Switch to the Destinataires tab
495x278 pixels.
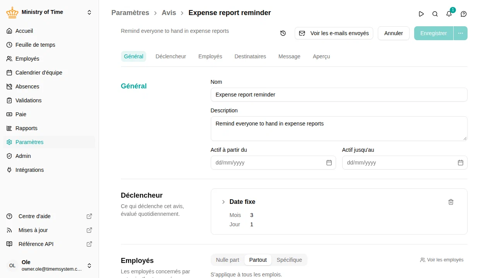click(250, 56)
